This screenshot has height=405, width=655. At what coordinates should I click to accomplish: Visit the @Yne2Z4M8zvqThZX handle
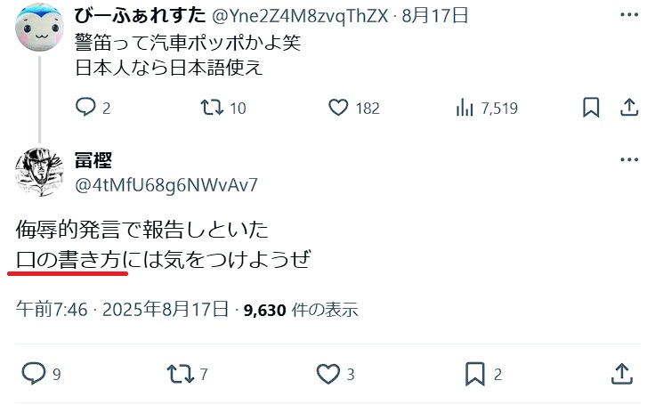300,16
